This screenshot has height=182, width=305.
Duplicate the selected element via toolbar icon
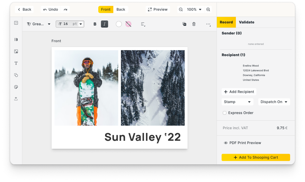(x=184, y=24)
